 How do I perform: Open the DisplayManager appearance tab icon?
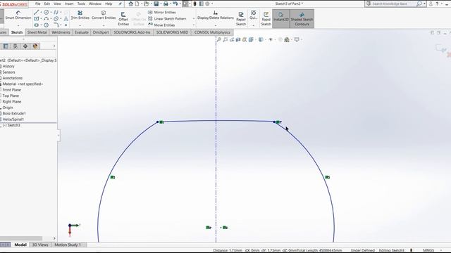[35, 46]
